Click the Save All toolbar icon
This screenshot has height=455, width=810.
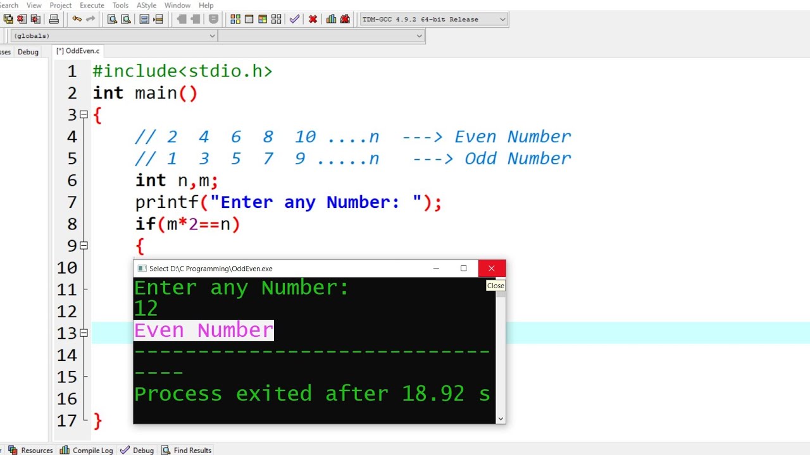click(8, 19)
